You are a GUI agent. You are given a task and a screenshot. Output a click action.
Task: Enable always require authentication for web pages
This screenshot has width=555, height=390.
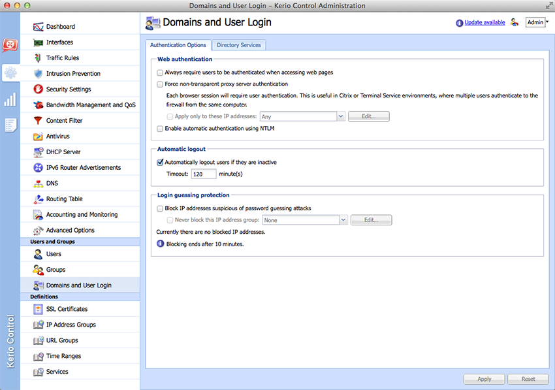coord(160,73)
